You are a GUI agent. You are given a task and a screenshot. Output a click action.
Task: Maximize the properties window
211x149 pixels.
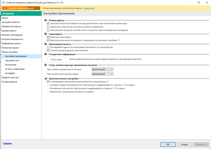point(199,2)
